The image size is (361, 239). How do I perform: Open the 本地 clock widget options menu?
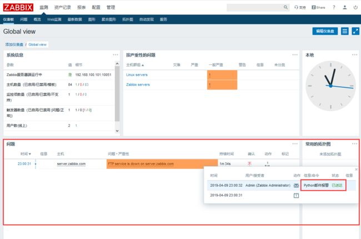tap(354, 55)
